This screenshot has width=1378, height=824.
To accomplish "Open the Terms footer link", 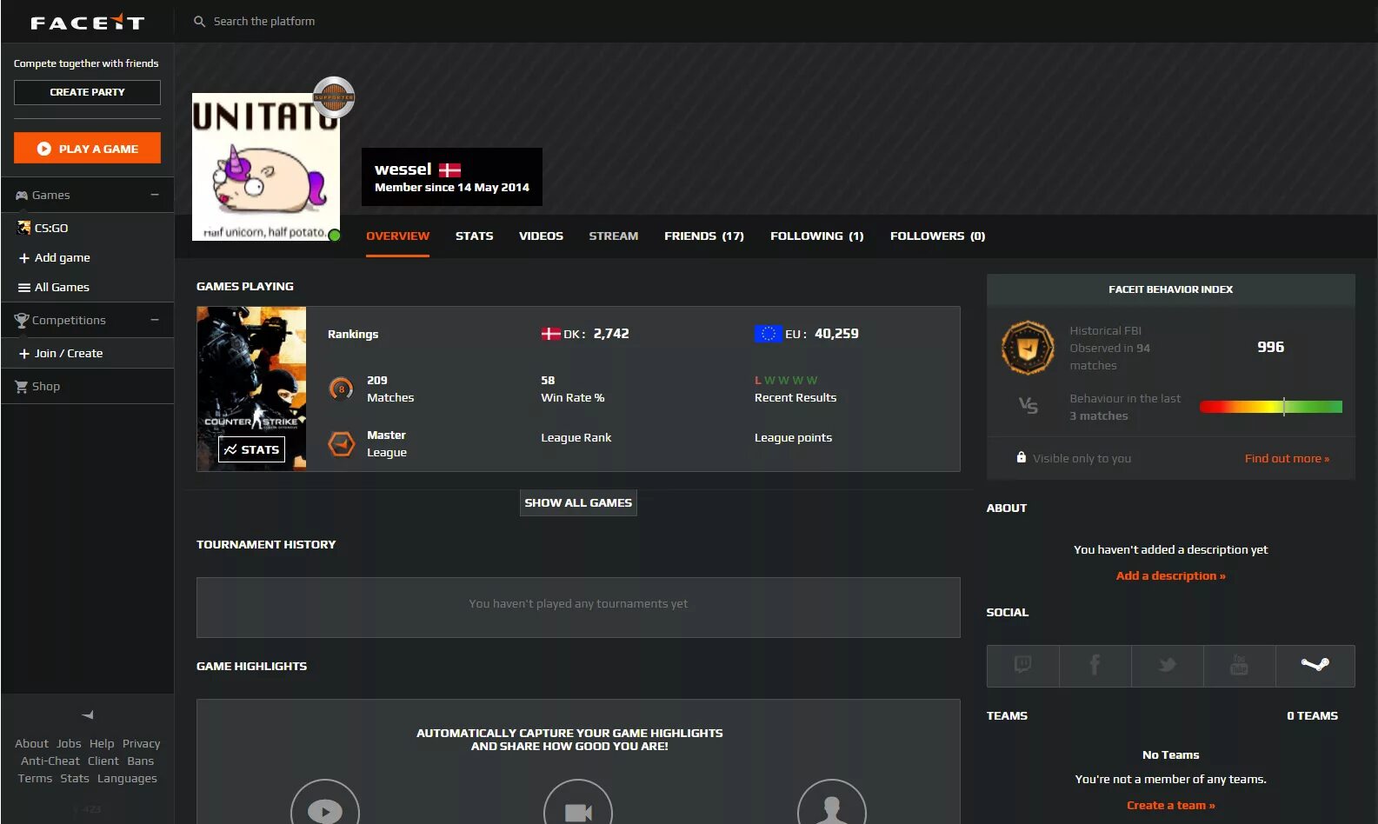I will (x=35, y=779).
